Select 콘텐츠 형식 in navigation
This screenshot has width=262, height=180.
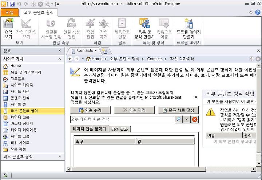pyautogui.click(x=33, y=98)
